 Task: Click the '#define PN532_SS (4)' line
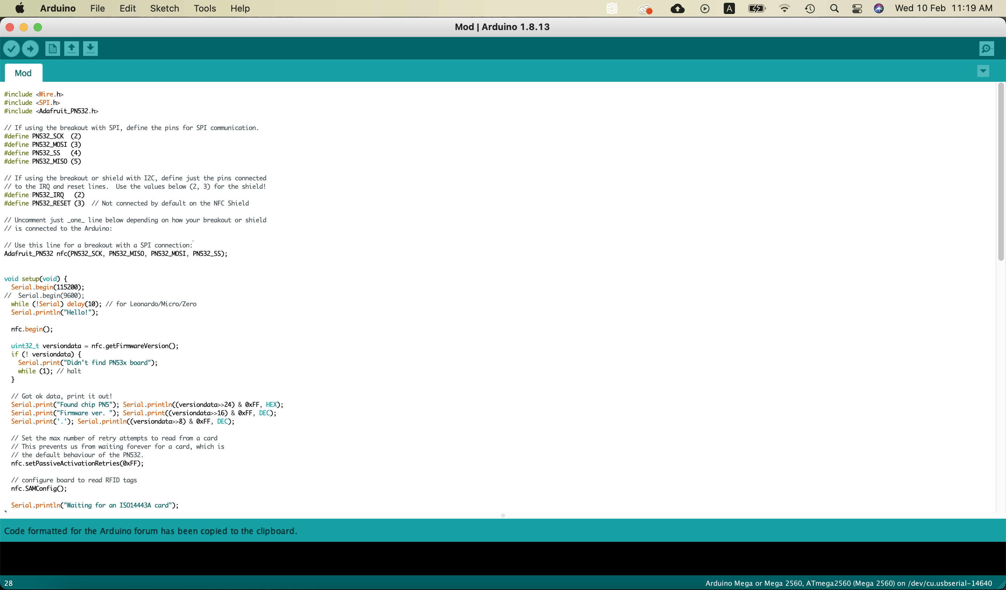pyautogui.click(x=43, y=153)
